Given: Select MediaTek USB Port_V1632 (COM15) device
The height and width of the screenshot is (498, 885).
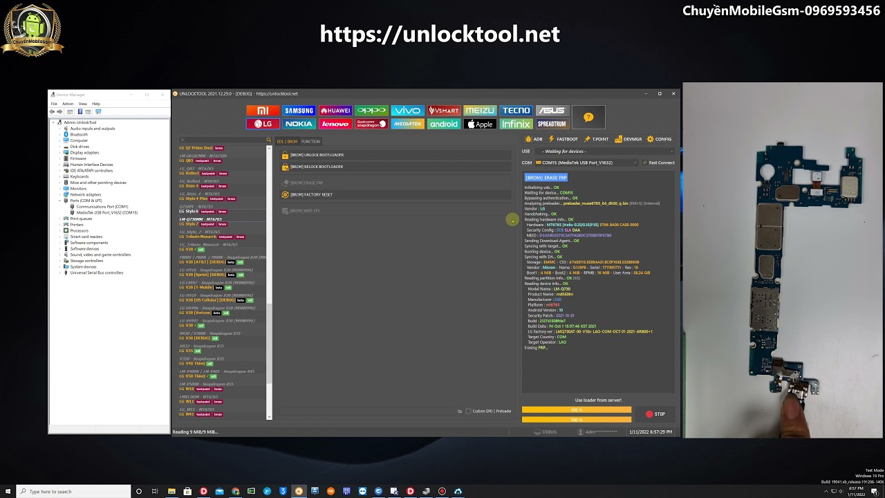Looking at the screenshot, I should (x=106, y=212).
